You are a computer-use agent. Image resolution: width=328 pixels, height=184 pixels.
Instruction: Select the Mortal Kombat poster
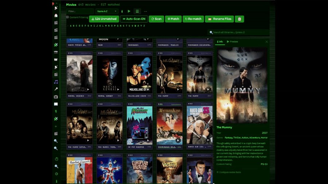[x=110, y=74]
